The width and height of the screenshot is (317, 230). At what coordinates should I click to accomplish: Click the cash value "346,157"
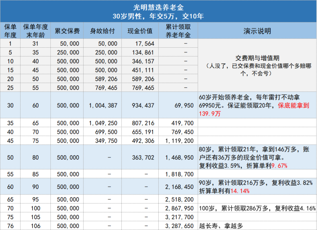click(143, 61)
